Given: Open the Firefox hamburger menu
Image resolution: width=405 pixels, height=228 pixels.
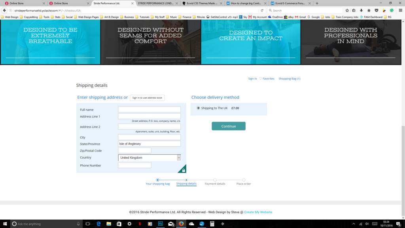Looking at the screenshot, I should (400, 10).
